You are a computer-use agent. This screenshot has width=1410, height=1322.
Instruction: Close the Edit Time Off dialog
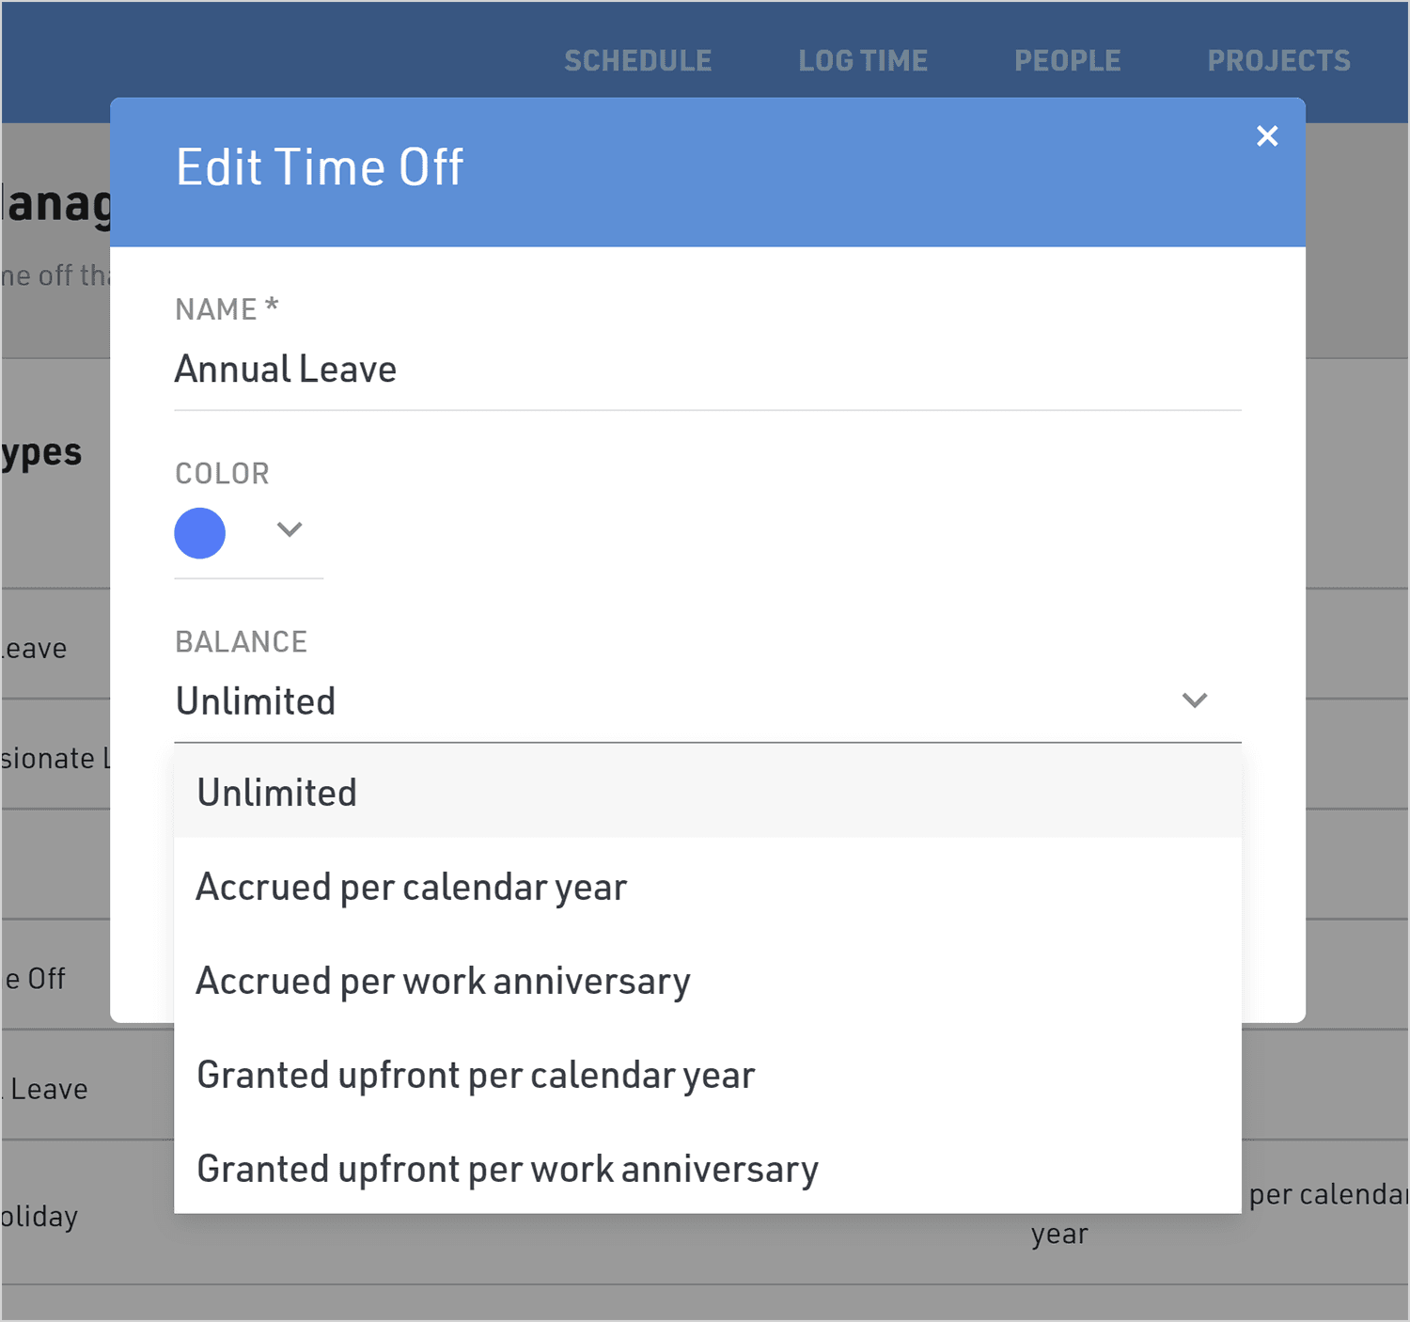1266,136
